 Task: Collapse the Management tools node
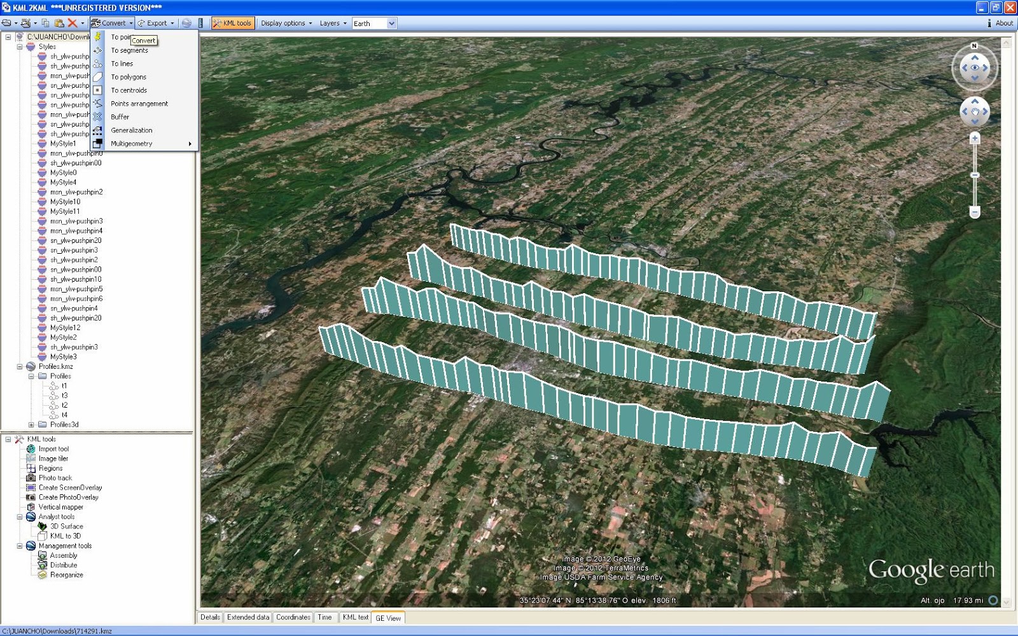tap(20, 546)
